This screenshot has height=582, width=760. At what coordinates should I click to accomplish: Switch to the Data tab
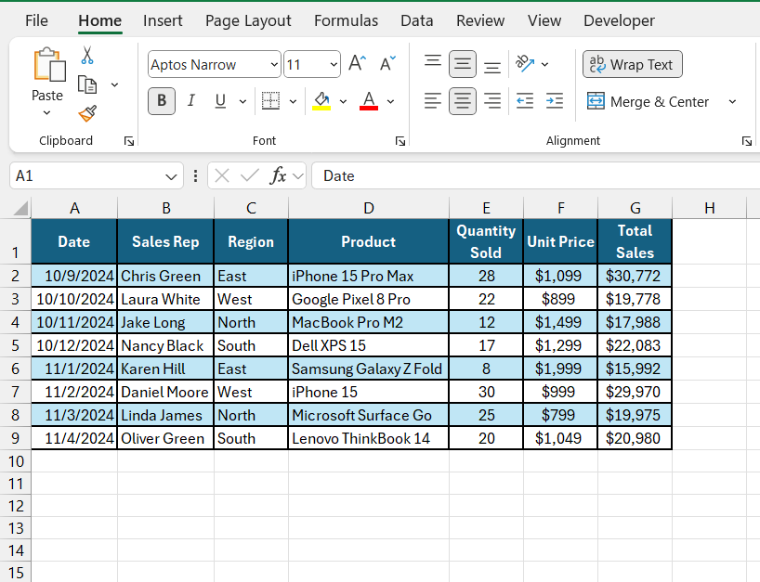(417, 20)
